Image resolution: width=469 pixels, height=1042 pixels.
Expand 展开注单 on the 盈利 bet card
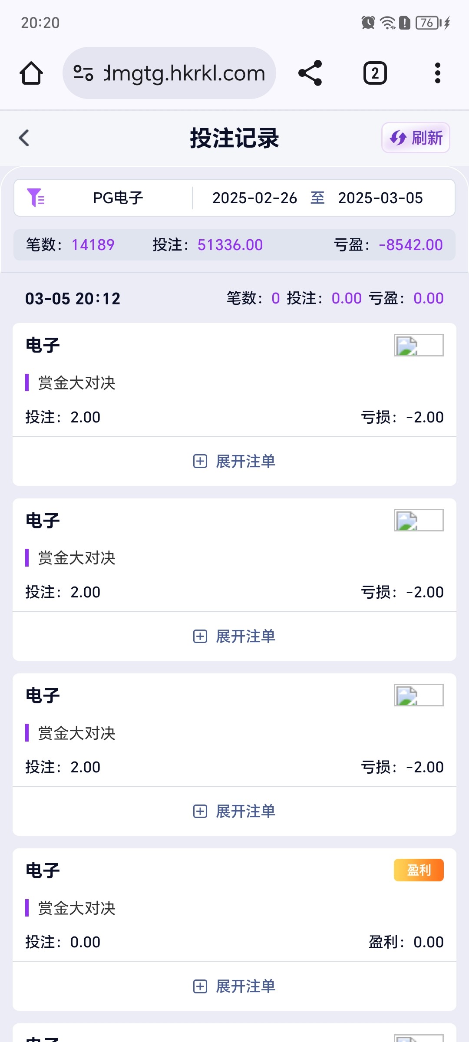click(x=234, y=986)
